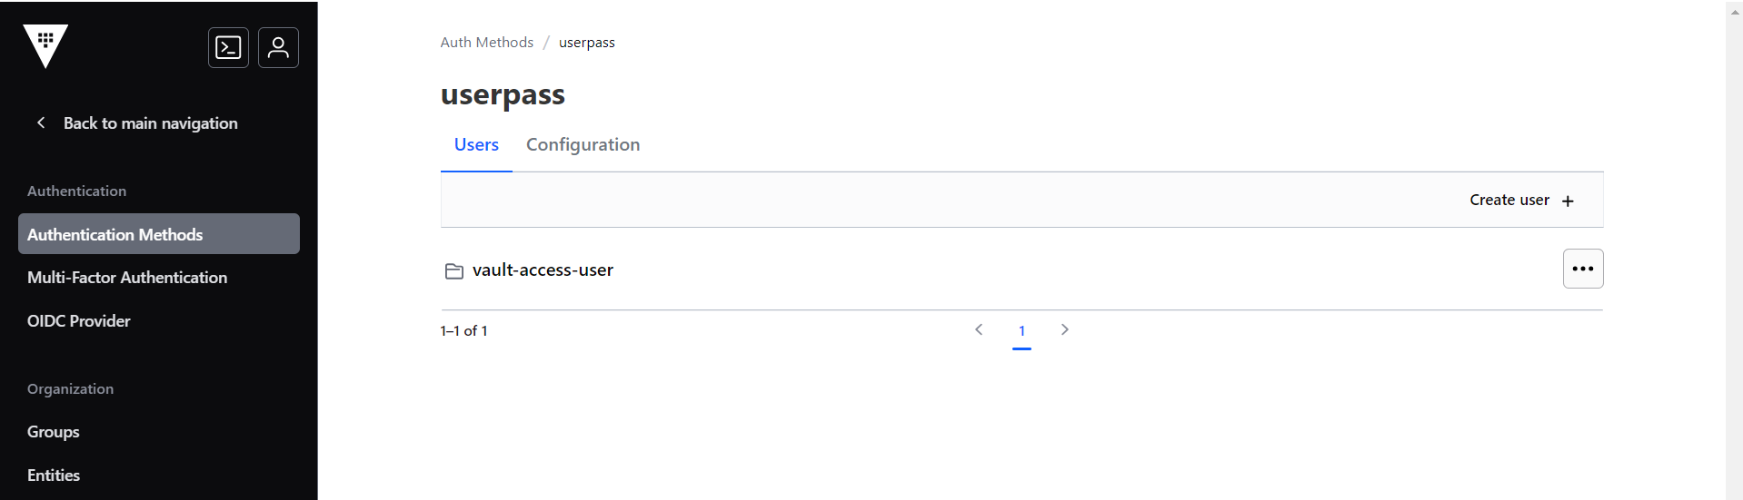Image resolution: width=1743 pixels, height=500 pixels.
Task: Open the vault-access-user entry
Action: click(x=543, y=270)
